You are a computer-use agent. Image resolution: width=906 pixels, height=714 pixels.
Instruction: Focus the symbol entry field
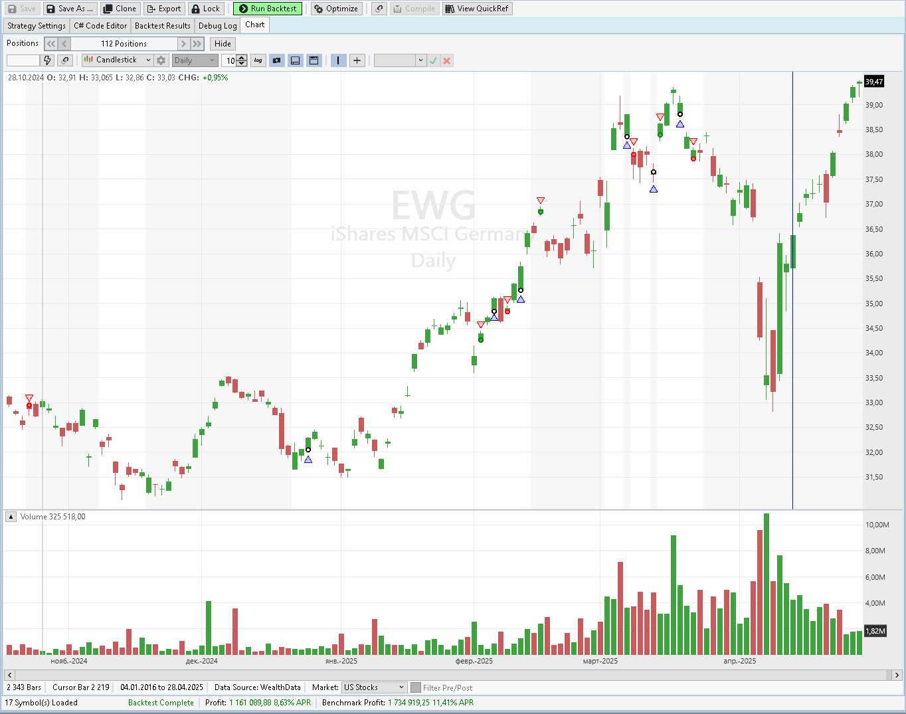click(23, 60)
